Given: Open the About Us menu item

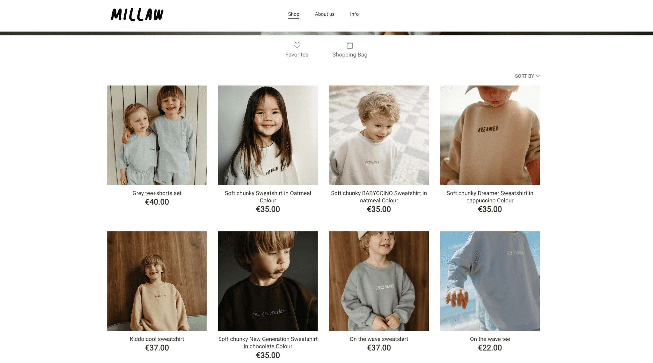Looking at the screenshot, I should coord(324,14).
